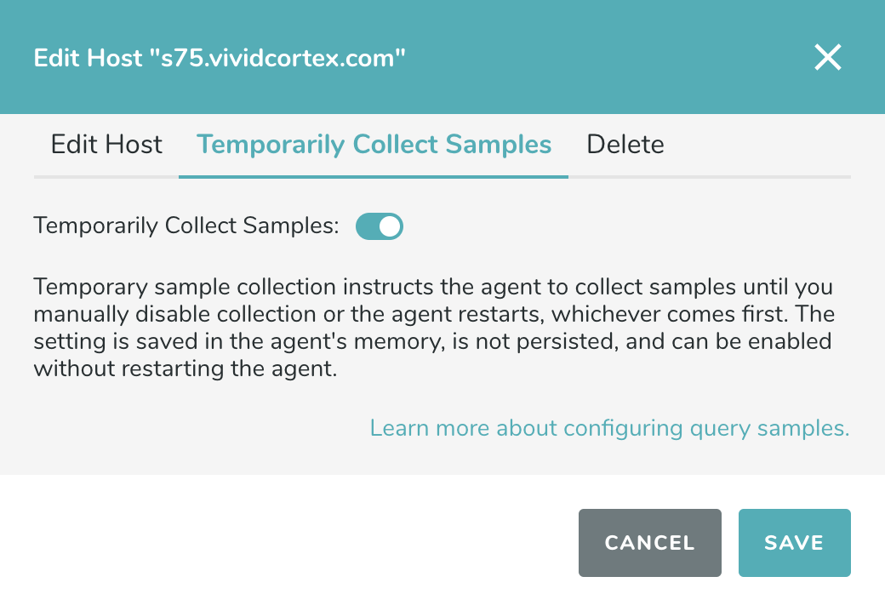Click the dialog title "Edit Host" text

click(87, 59)
